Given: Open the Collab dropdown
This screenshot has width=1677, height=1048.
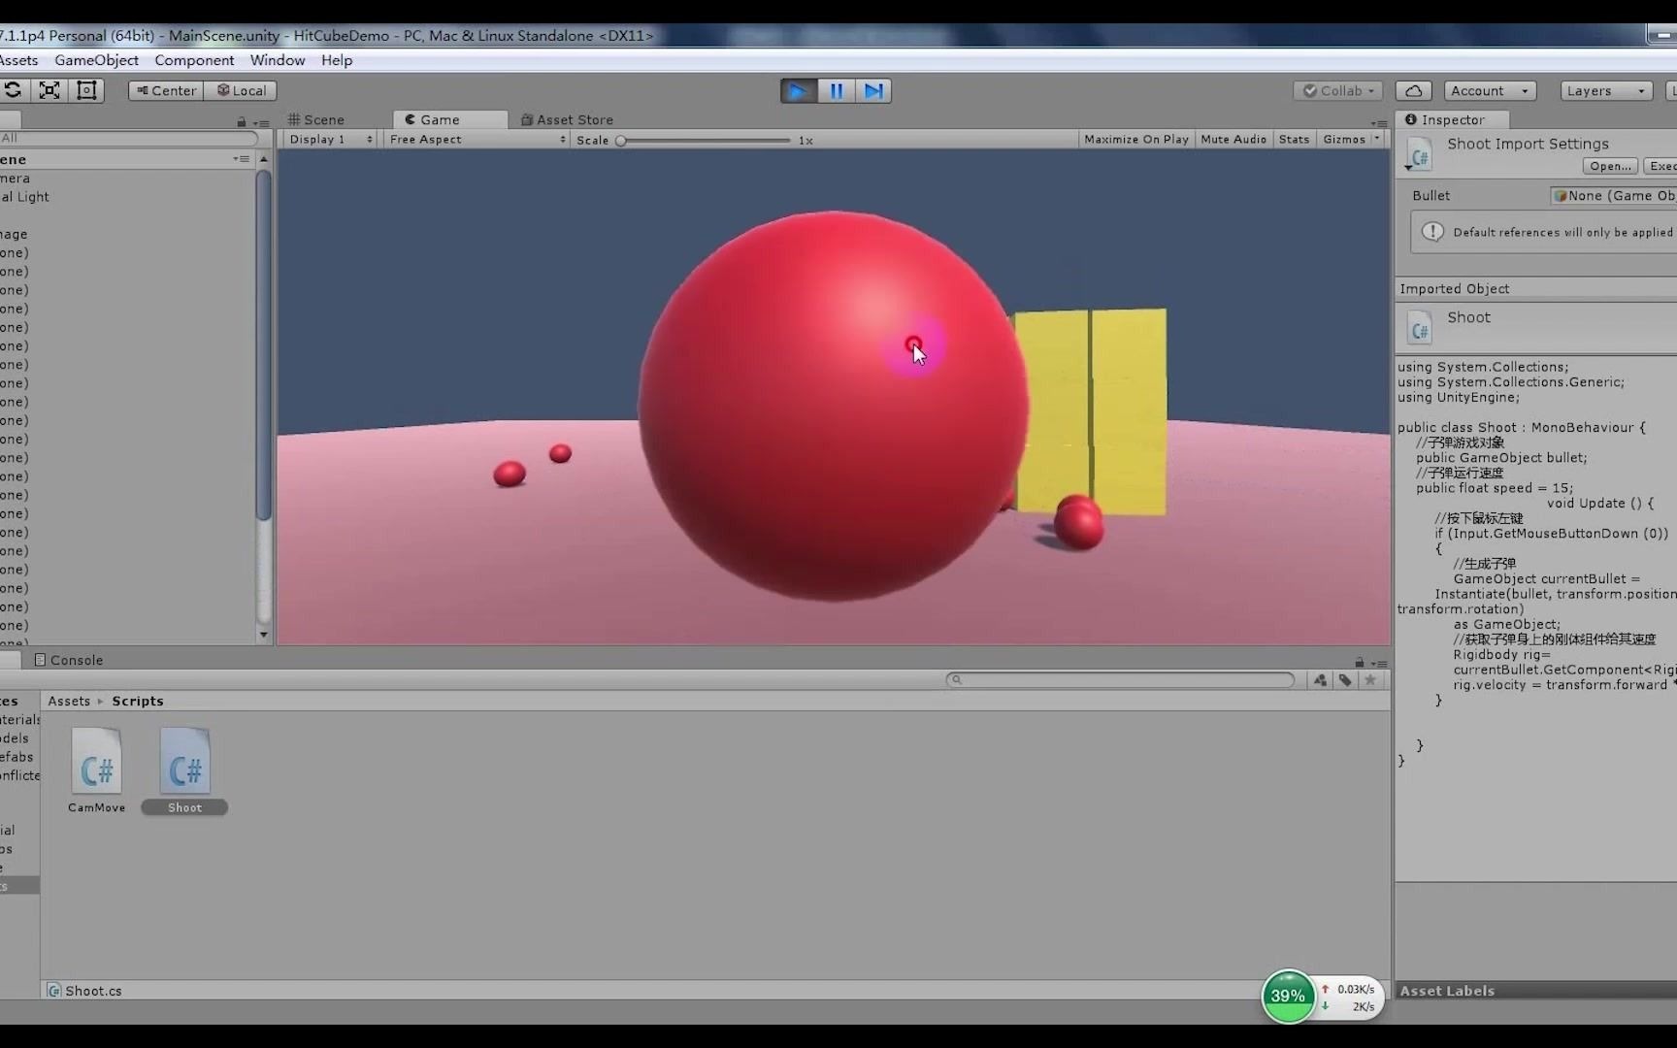Looking at the screenshot, I should click(1340, 90).
